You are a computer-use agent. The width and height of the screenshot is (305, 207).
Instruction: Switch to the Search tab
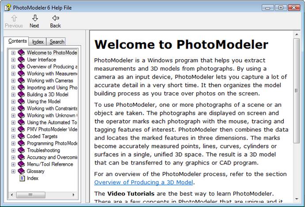(x=57, y=42)
